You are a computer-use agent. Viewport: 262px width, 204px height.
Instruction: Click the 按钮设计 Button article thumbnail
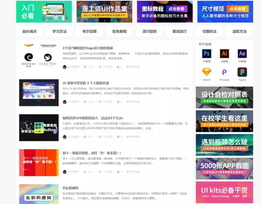[39, 127]
